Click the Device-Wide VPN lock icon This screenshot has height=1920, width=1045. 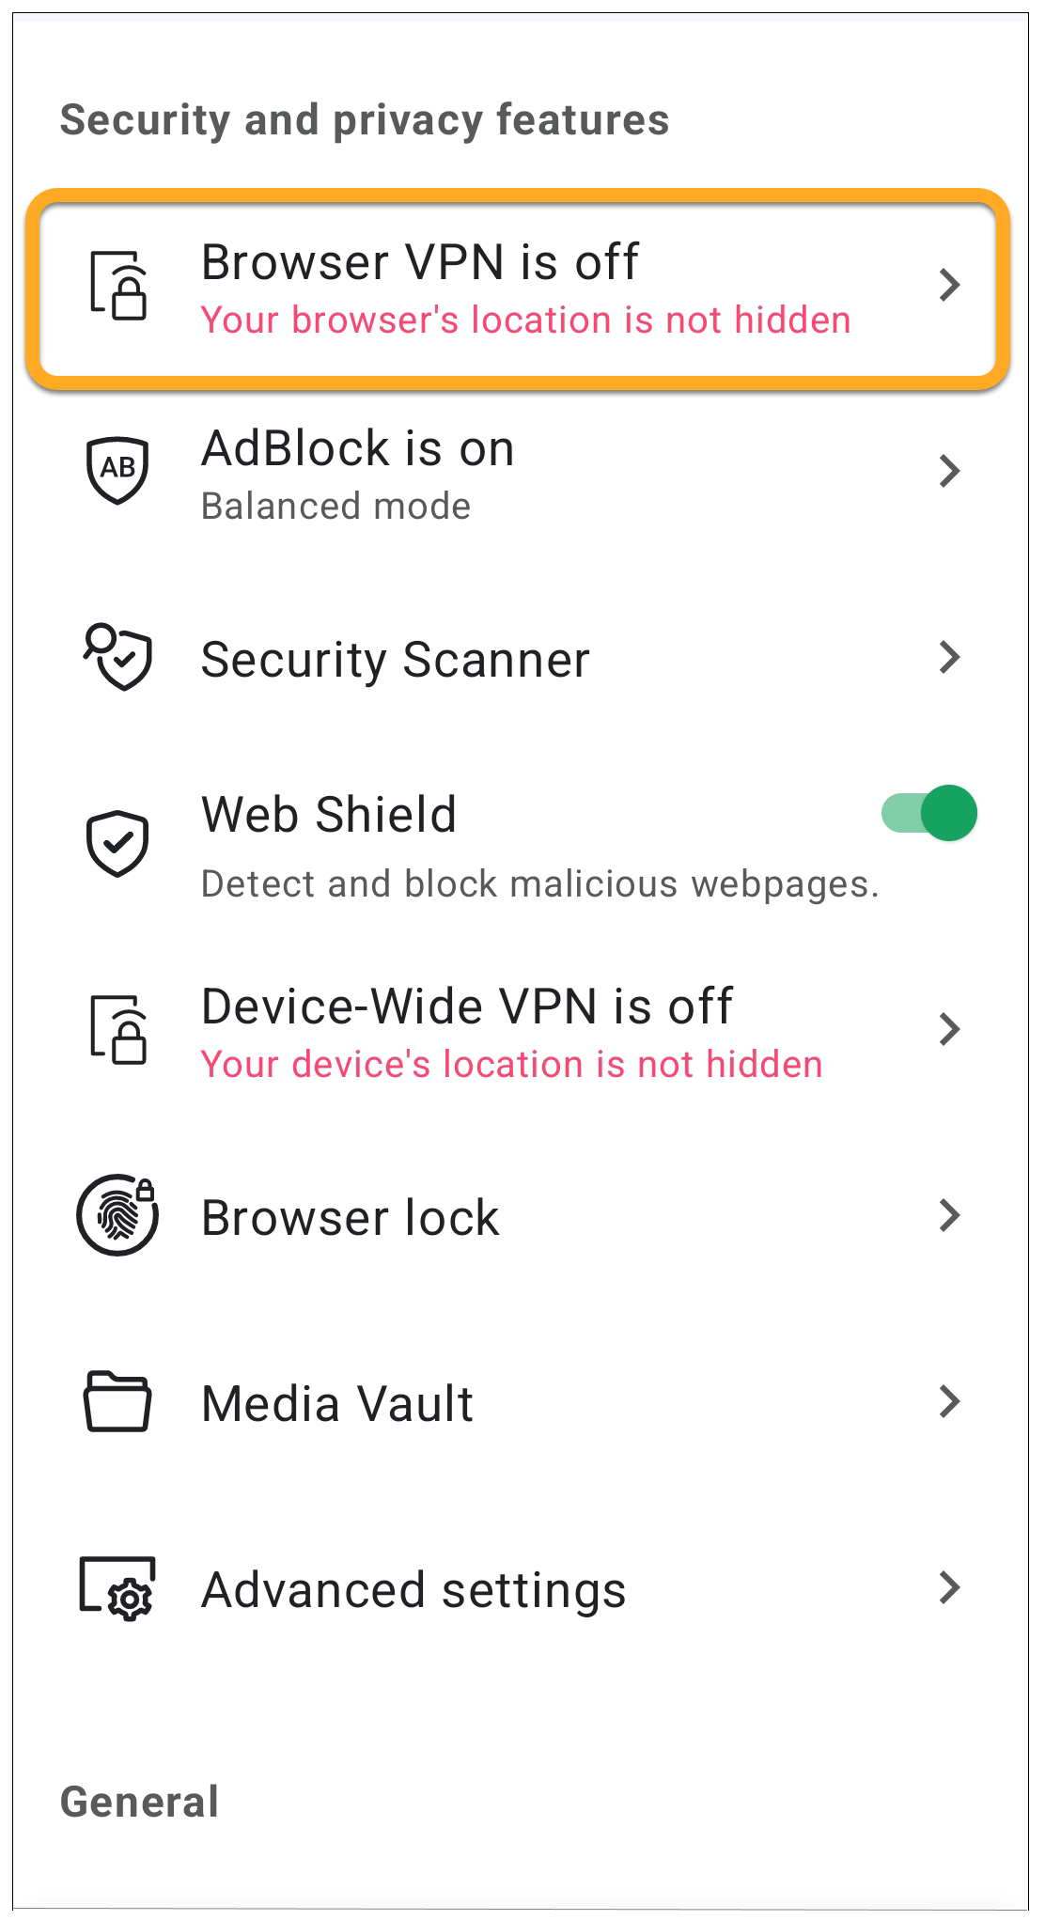(118, 1029)
